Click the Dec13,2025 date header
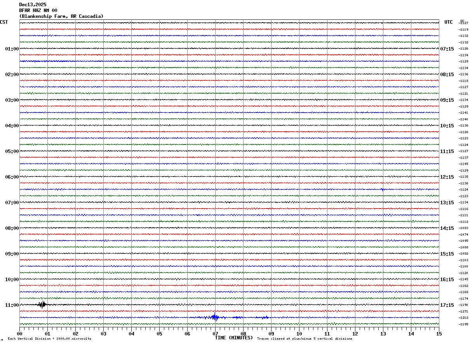Screen dimensions: 470x344 [33, 5]
